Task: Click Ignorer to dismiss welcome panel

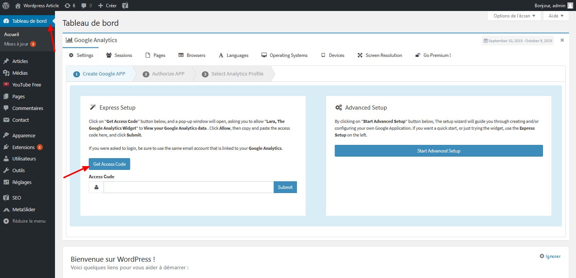Action: (550, 256)
